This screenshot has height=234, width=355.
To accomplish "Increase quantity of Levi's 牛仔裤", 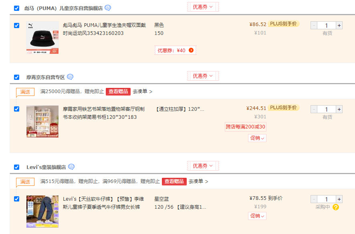I will point(339,199).
